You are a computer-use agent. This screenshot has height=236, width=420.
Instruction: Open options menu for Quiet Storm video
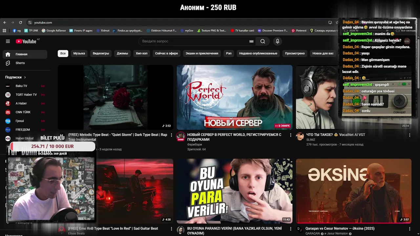171,135
